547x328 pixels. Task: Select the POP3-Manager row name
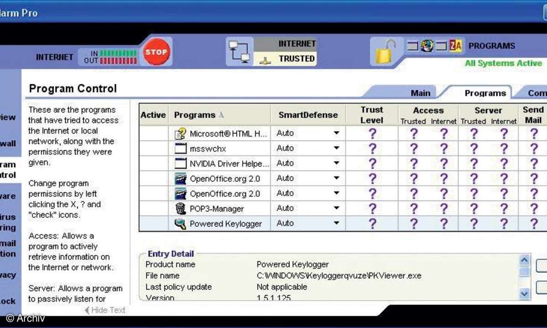217,209
